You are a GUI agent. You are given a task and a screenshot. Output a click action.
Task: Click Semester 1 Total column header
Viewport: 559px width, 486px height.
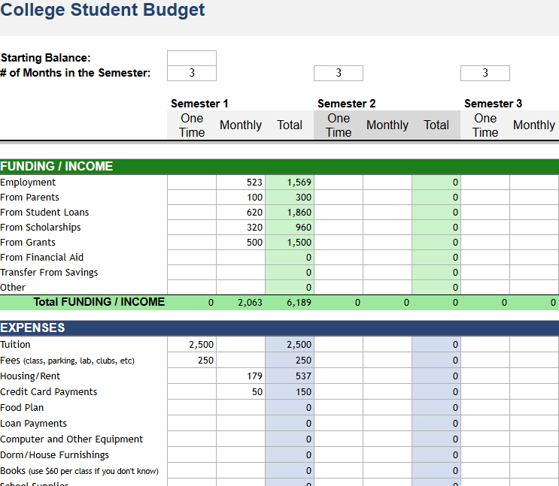click(290, 125)
